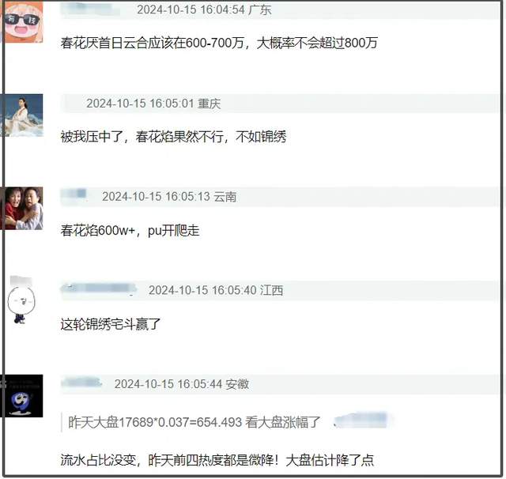
Task: Click the timestamp 2024-10-15 16:05:01 重庆
Action: (153, 104)
